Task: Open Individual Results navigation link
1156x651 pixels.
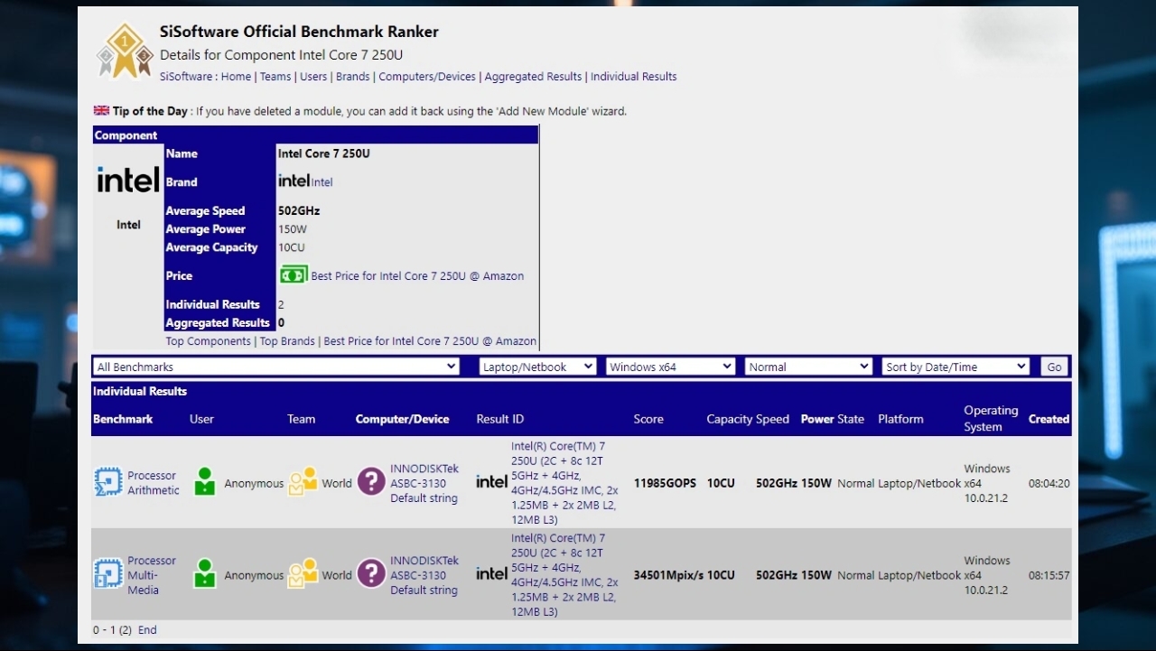Action: point(634,77)
